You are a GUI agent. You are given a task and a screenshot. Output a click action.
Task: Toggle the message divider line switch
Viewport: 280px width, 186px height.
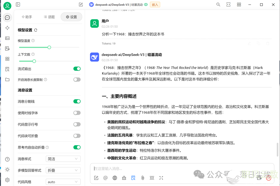coord(77,101)
